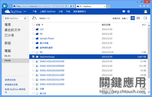Image resolution: width=152 pixels, height=97 pixels.
Task: Click the address bar refresh icon
Action: point(73,6)
